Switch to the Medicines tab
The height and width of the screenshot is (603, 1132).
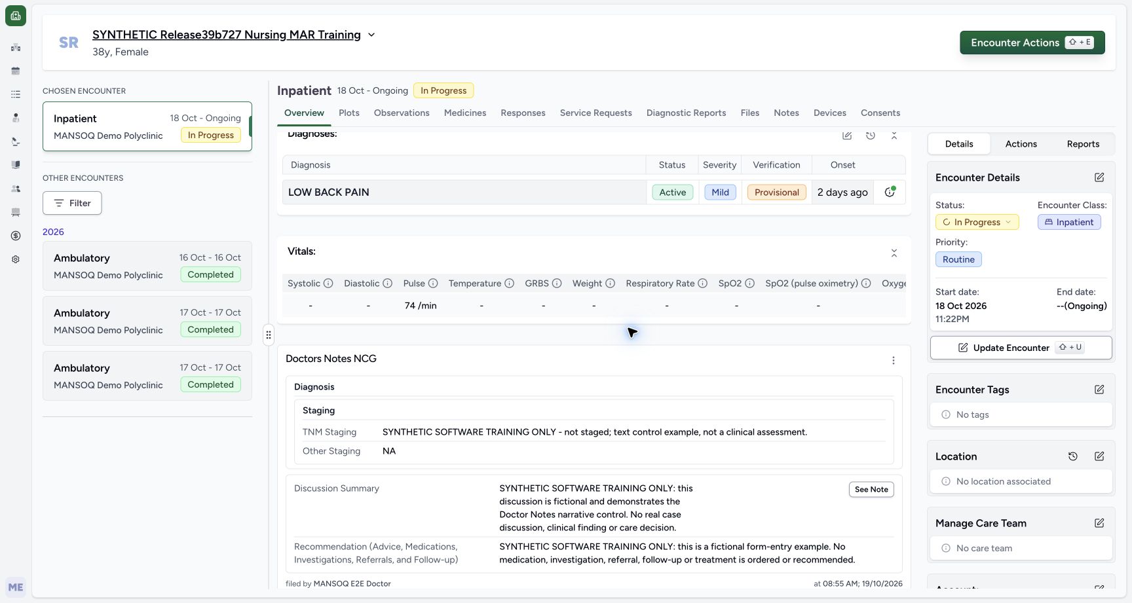(x=465, y=113)
